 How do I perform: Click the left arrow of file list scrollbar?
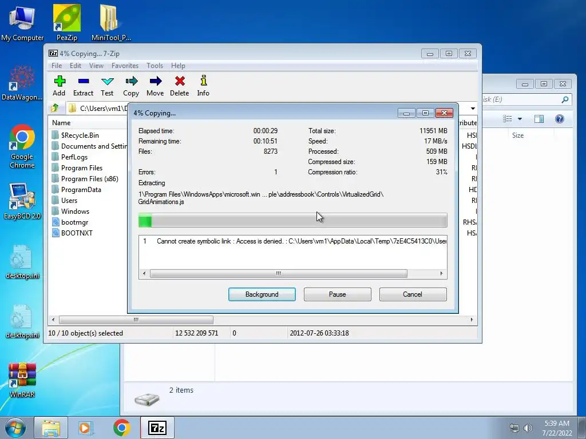click(x=53, y=320)
